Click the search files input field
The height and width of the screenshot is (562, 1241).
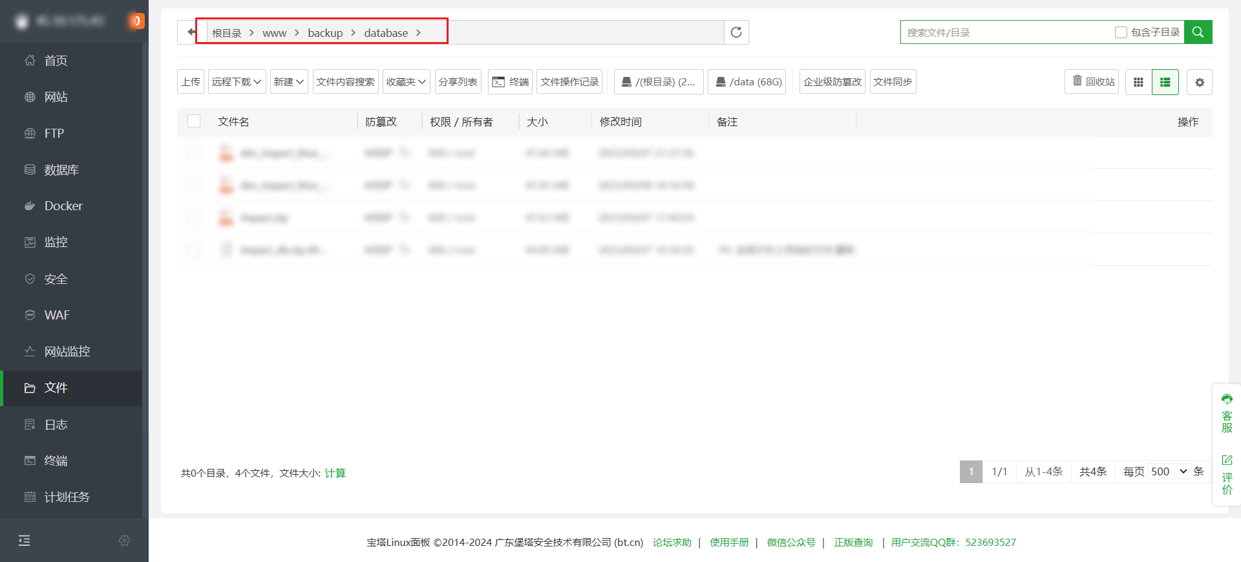tap(1005, 32)
